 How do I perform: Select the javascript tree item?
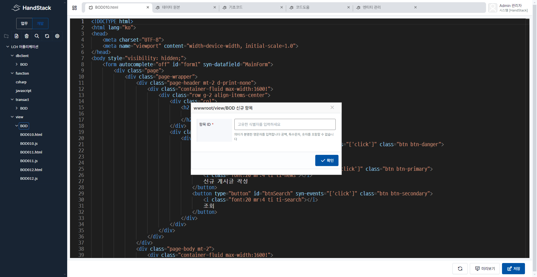click(24, 91)
